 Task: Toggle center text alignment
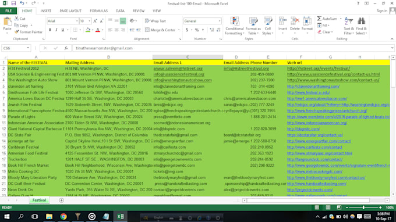116,30
